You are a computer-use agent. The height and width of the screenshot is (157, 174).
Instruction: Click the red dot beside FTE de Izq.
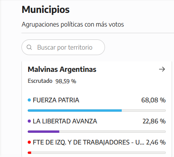(x=29, y=142)
